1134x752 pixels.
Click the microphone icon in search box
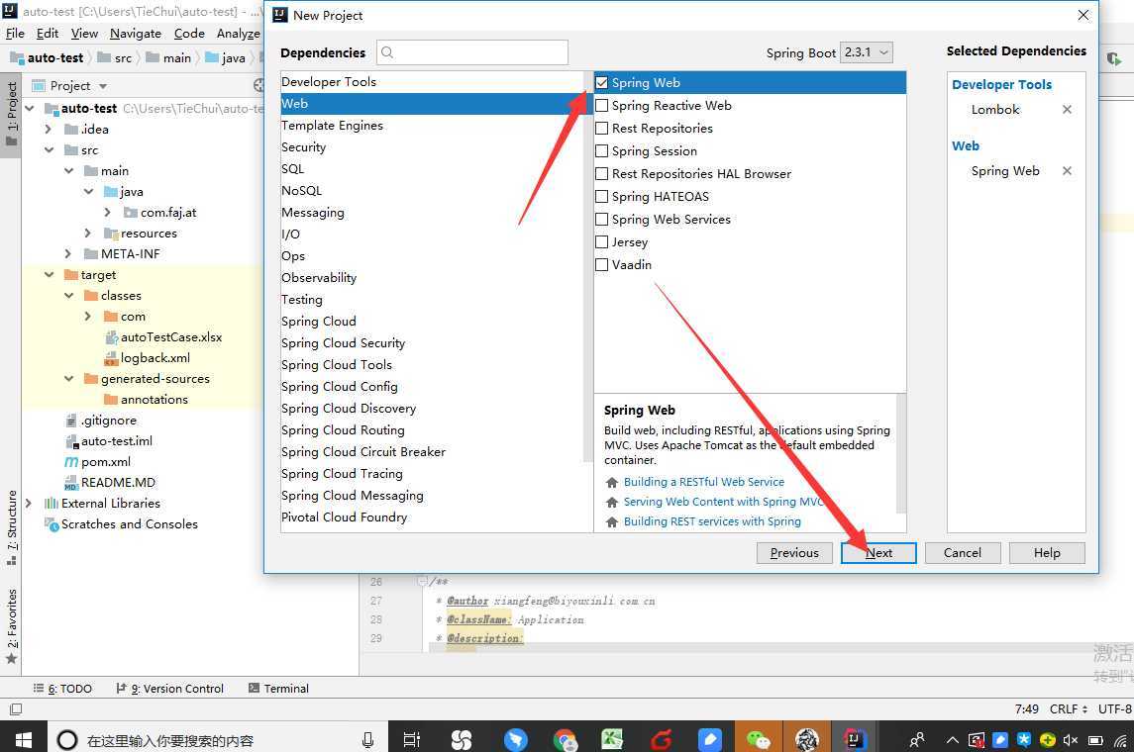tap(368, 740)
